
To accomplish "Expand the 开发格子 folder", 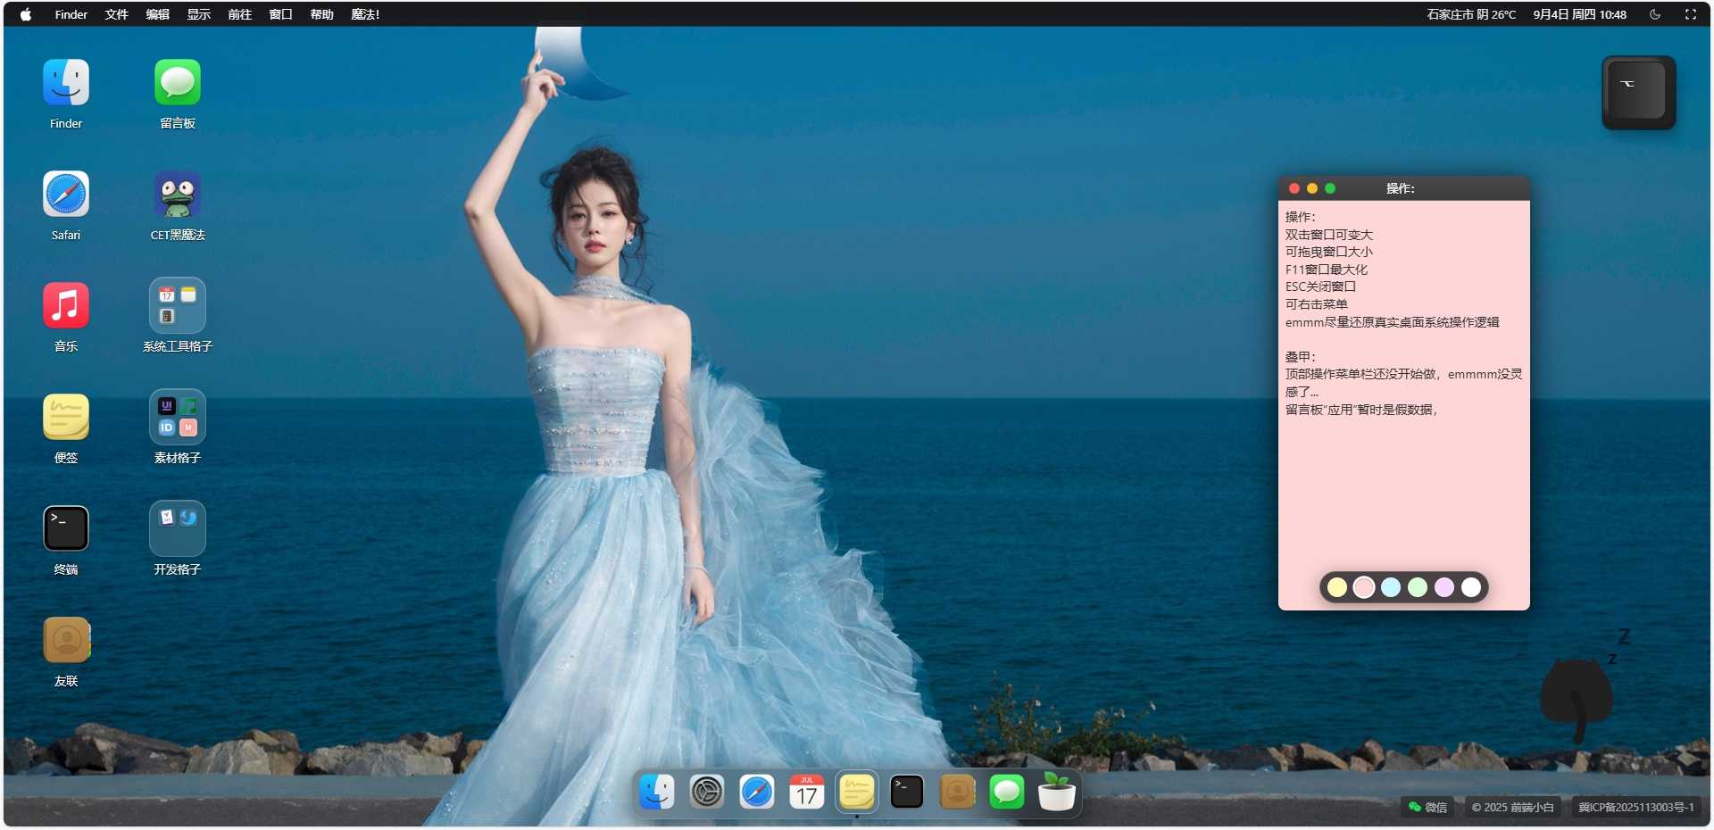I will 177,529.
